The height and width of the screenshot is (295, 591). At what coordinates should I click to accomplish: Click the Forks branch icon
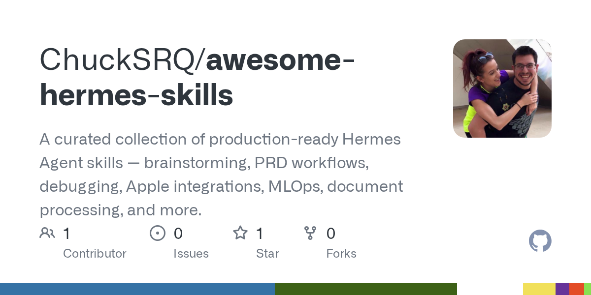(x=310, y=233)
